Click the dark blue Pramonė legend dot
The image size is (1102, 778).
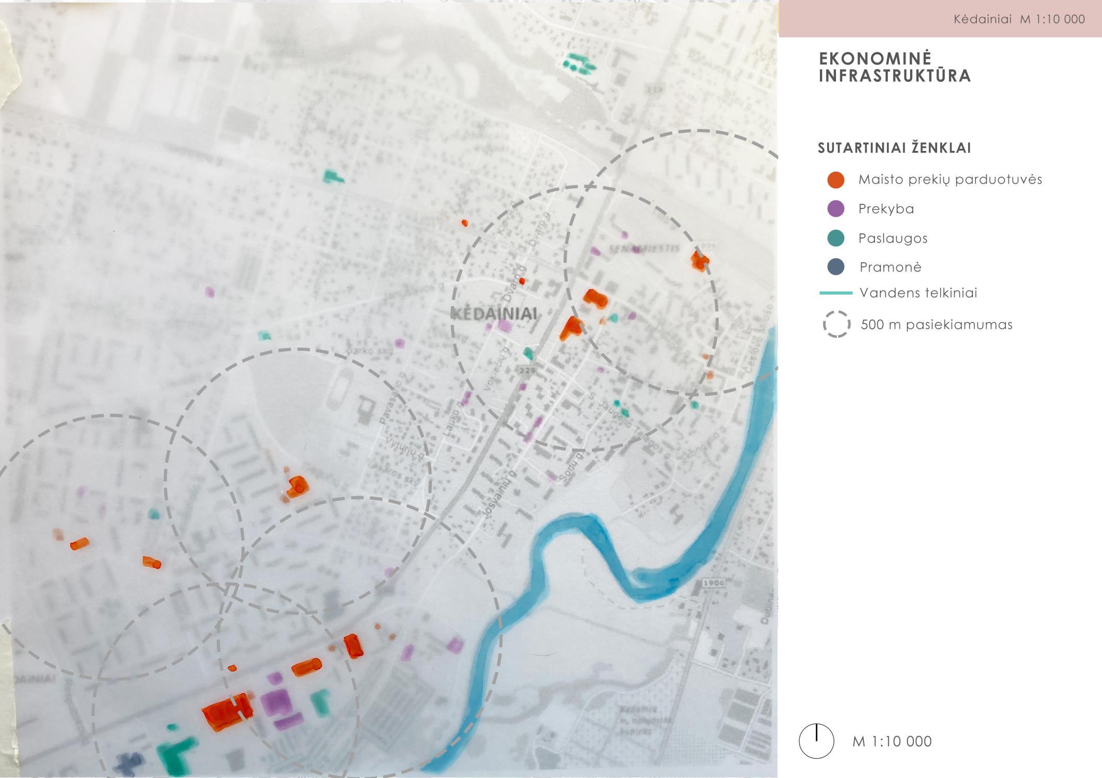tap(835, 267)
